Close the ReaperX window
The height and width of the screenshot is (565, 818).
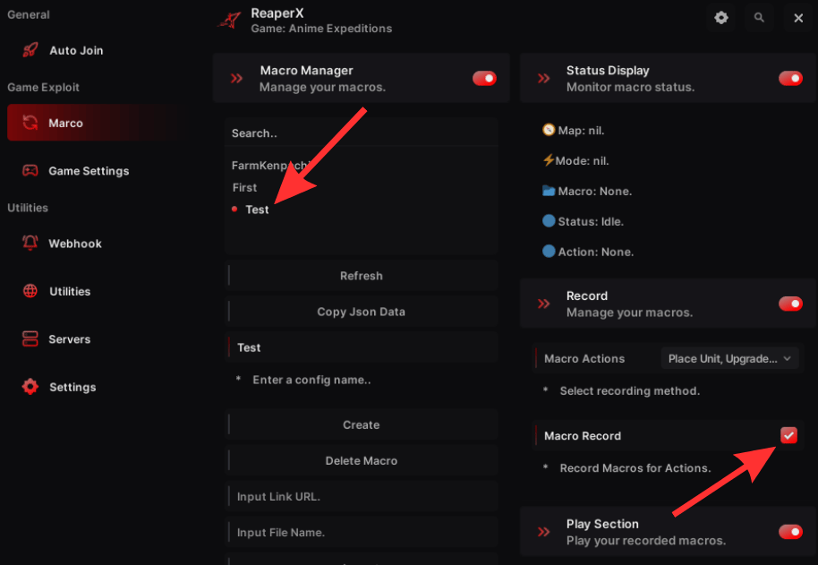click(x=798, y=18)
